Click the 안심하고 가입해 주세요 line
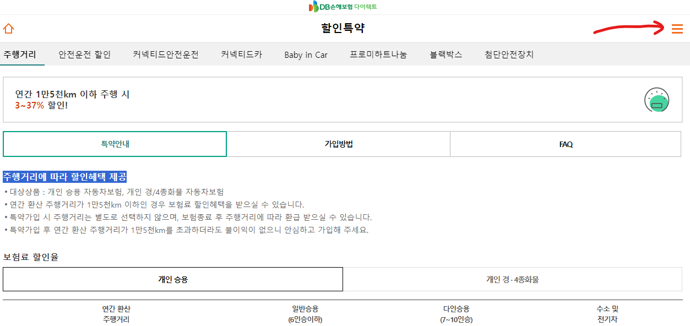This screenshot has width=690, height=326. pos(186,230)
